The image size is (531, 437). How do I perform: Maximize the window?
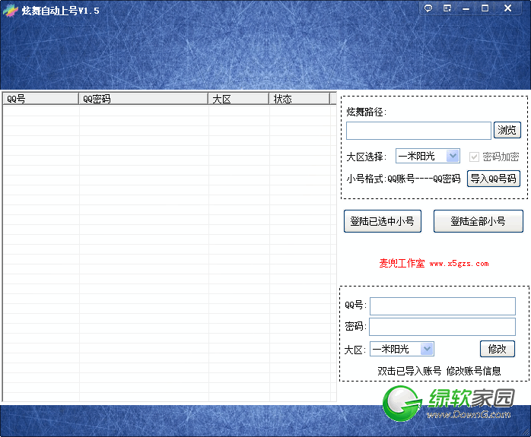point(485,8)
